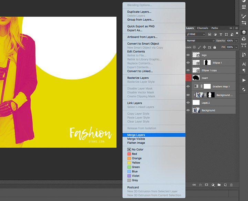Show the zwart layer
Image resolution: width=248 pixels, height=201 pixels.
point(188,78)
